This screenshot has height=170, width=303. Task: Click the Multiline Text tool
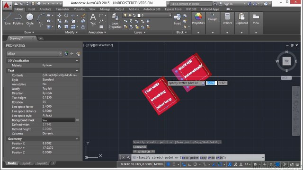93,19
